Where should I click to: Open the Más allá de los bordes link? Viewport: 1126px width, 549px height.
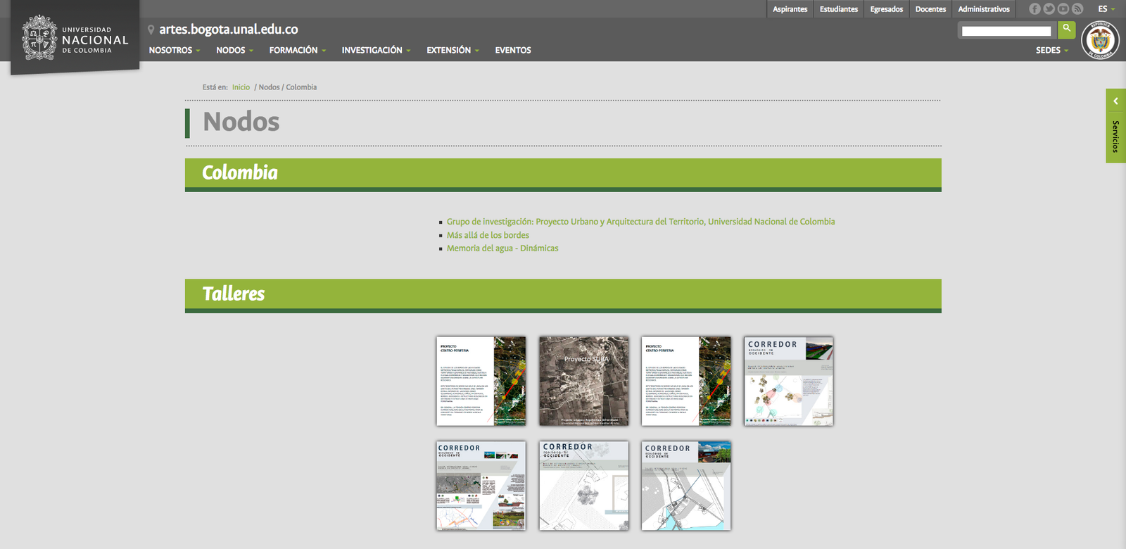pos(488,235)
